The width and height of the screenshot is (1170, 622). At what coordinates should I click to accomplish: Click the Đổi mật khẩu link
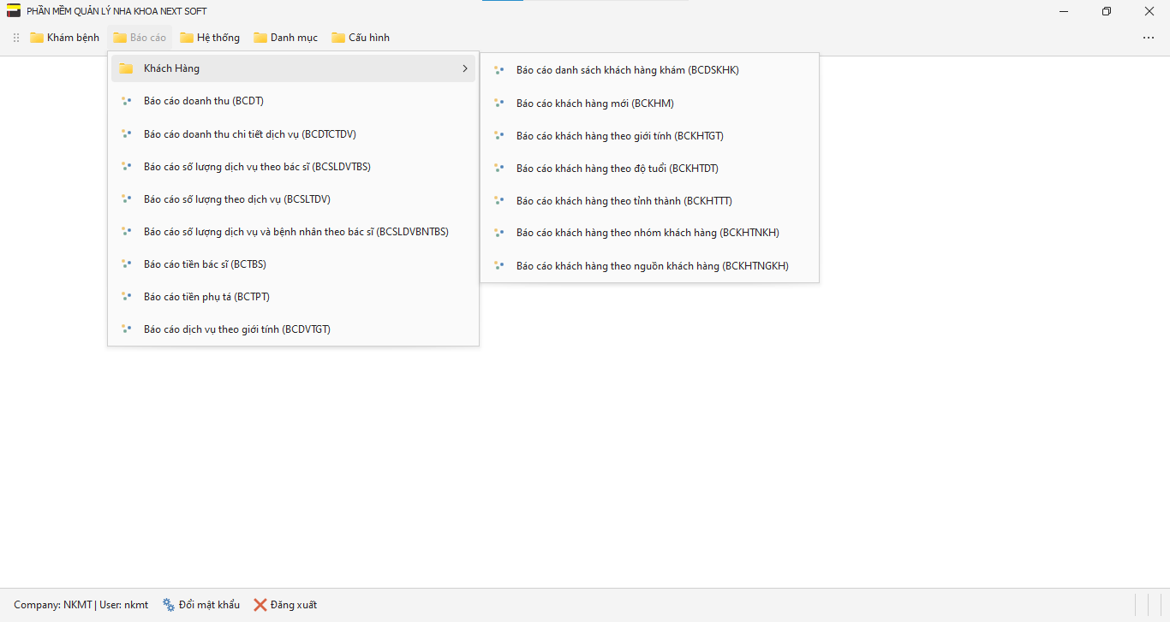[x=209, y=605]
